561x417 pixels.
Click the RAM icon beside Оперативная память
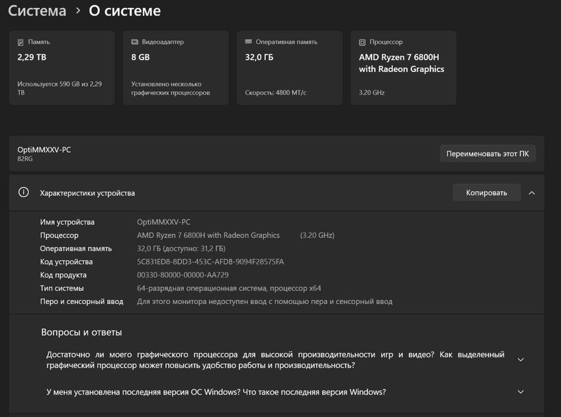coord(248,42)
